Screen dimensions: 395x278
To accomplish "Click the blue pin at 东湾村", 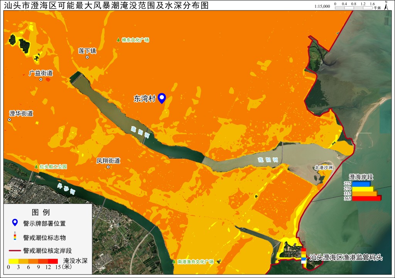I will coord(162,98).
